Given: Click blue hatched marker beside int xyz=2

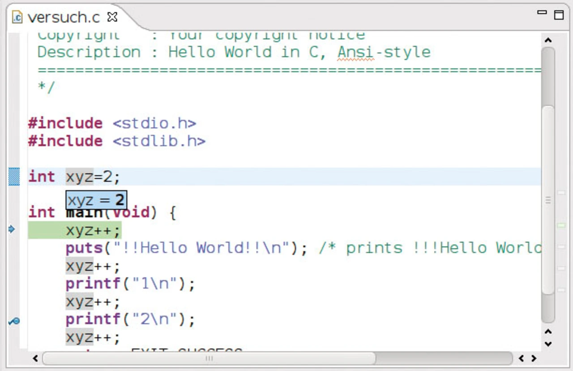Looking at the screenshot, I should point(14,177).
